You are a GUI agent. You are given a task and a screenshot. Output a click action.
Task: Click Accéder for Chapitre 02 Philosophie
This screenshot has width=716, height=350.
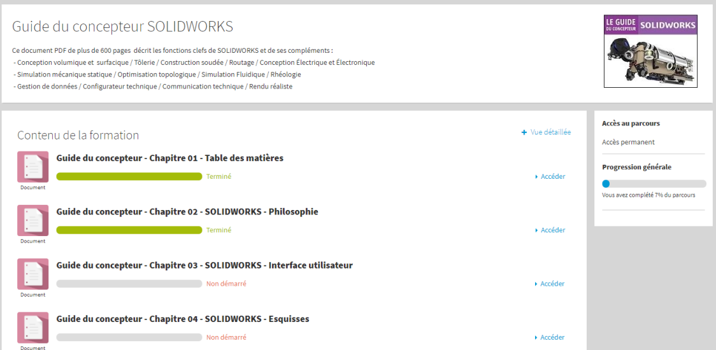coord(552,230)
